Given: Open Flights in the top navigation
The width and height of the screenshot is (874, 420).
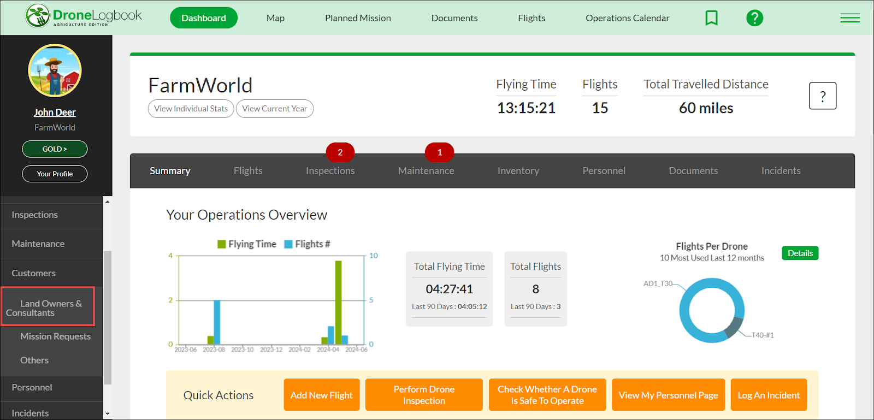Looking at the screenshot, I should 532,18.
